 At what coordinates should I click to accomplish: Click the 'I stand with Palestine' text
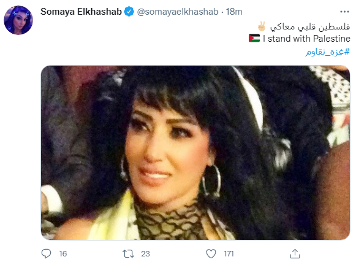(306, 39)
